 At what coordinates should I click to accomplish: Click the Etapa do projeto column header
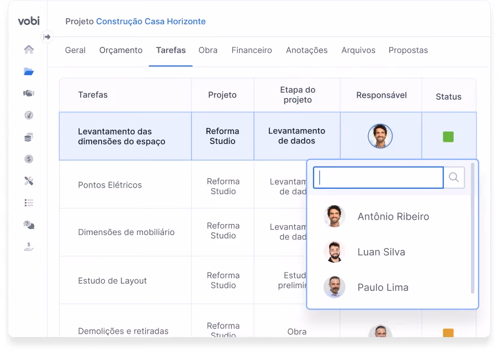pyautogui.click(x=298, y=95)
